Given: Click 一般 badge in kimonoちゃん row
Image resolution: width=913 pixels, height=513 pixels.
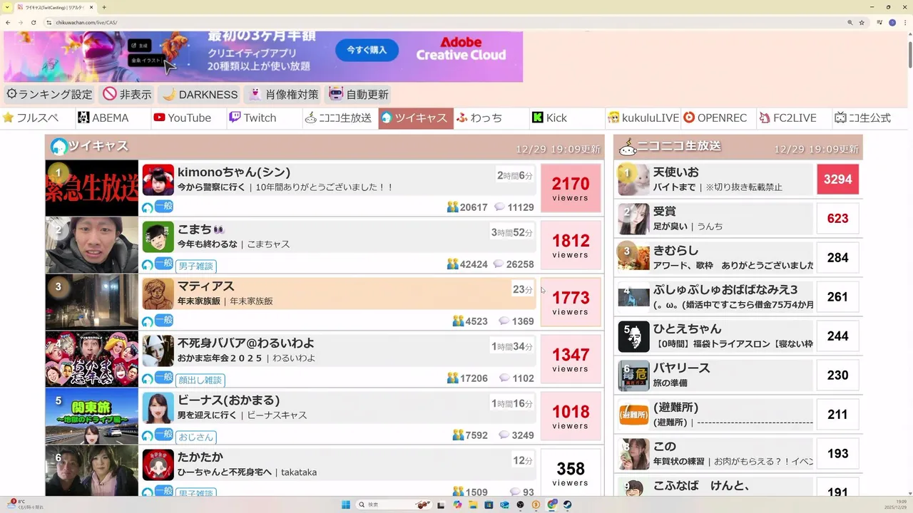Looking at the screenshot, I should (x=163, y=206).
